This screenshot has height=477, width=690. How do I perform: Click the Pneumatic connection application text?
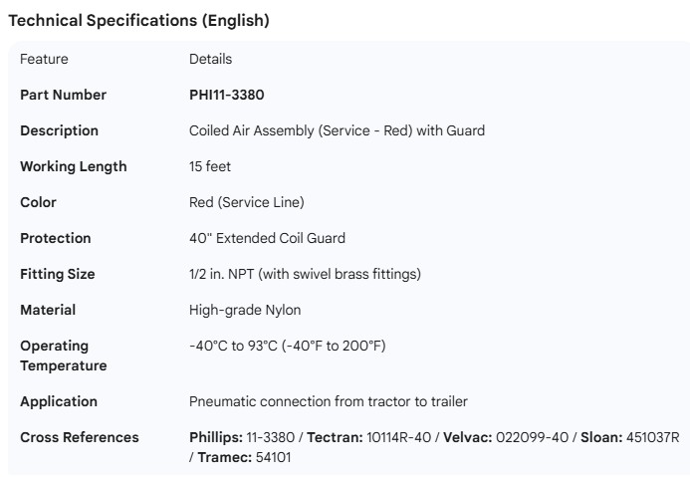(x=328, y=401)
